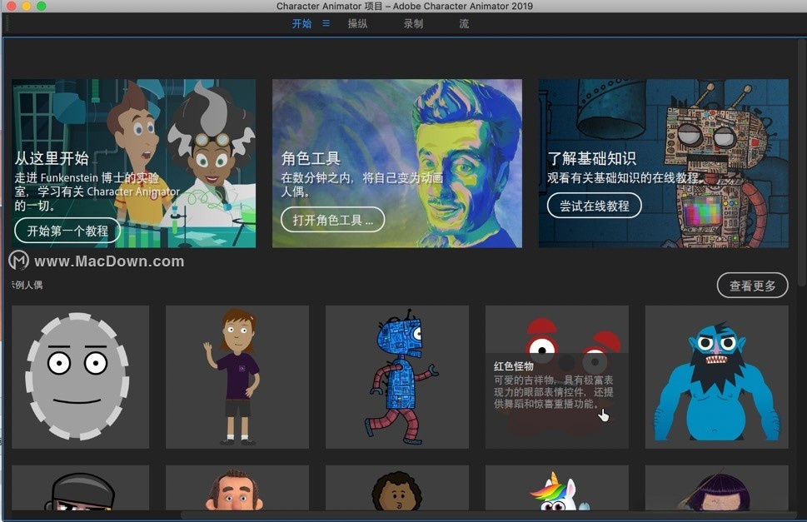Click the 尝试在线教程 button
Viewport: 807px width, 522px height.
(x=595, y=204)
